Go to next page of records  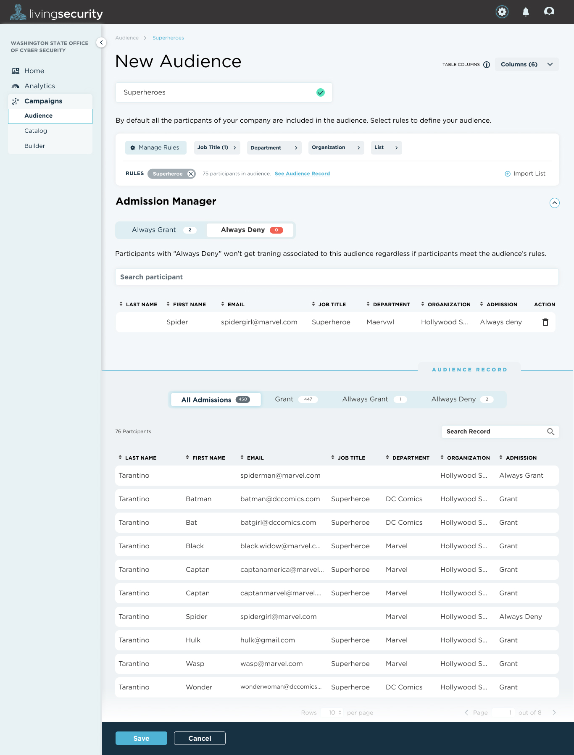click(554, 713)
